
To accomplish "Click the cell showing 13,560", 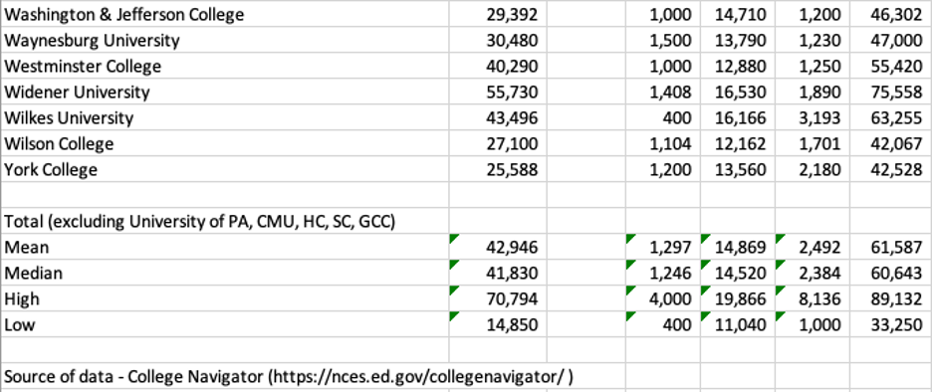I will pos(738,170).
